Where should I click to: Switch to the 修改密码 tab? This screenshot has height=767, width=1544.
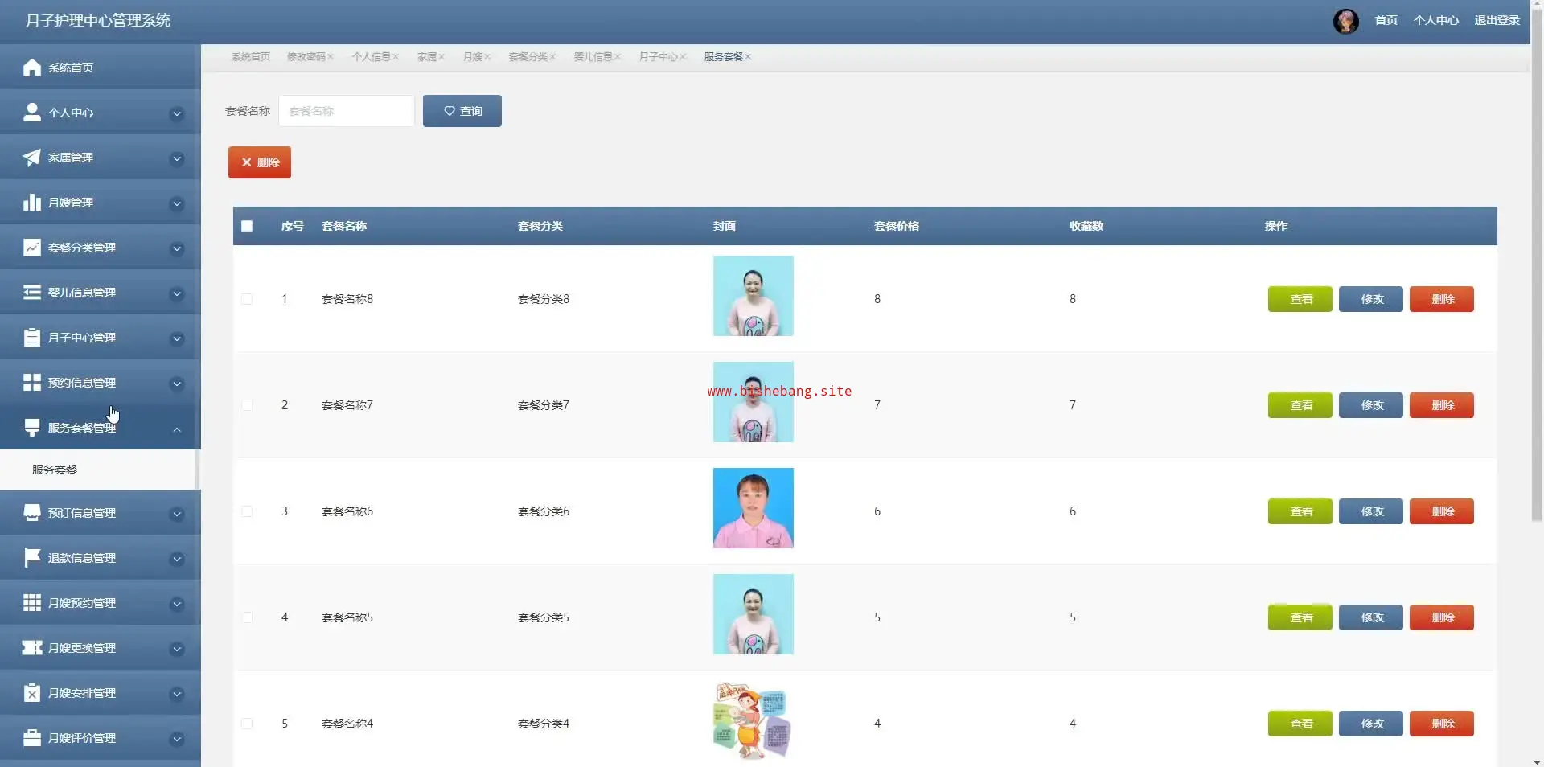306,57
